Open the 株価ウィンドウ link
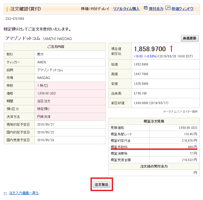Image resolution: width=203 pixels, height=200 pixels. point(182,9)
